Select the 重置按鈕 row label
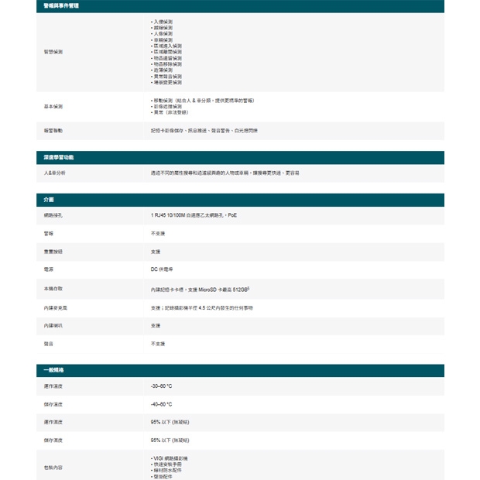This screenshot has width=480, height=480. click(x=53, y=252)
